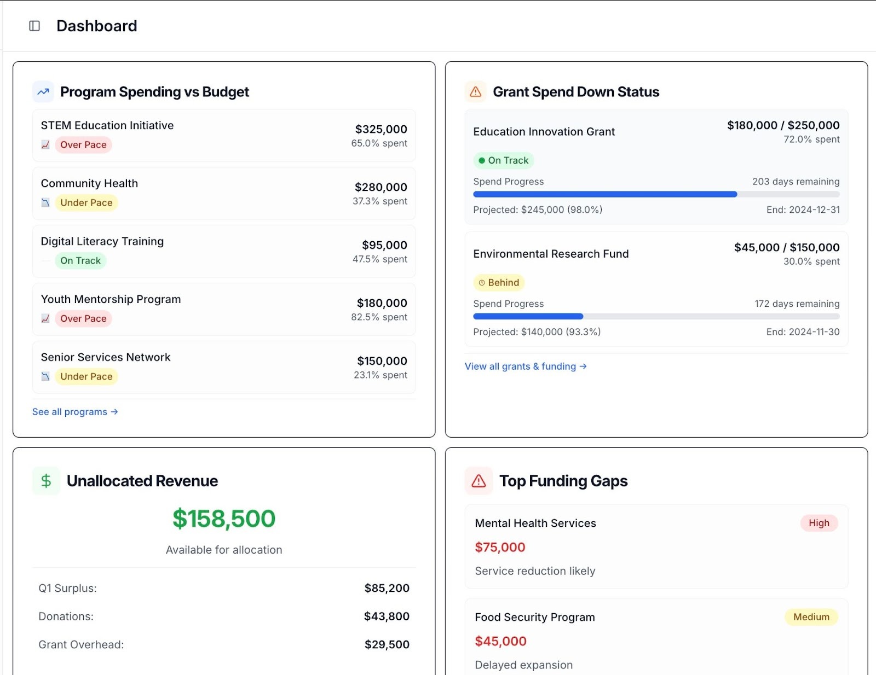876x675 pixels.
Task: Click the red alert icon on Top Funding Gaps
Action: click(x=478, y=481)
